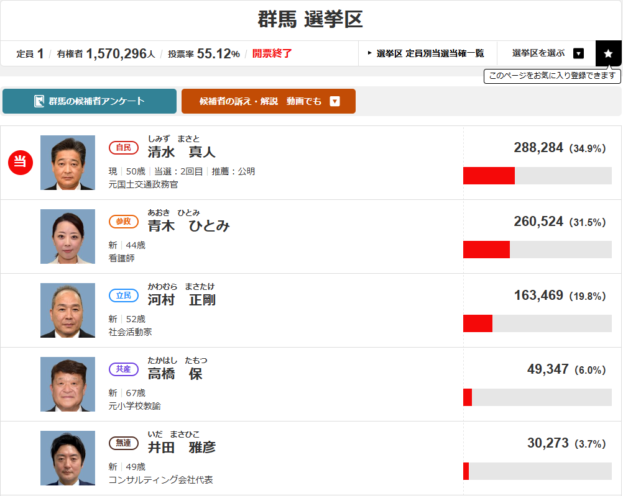Click 高橋 保 candidate photo

(68, 384)
